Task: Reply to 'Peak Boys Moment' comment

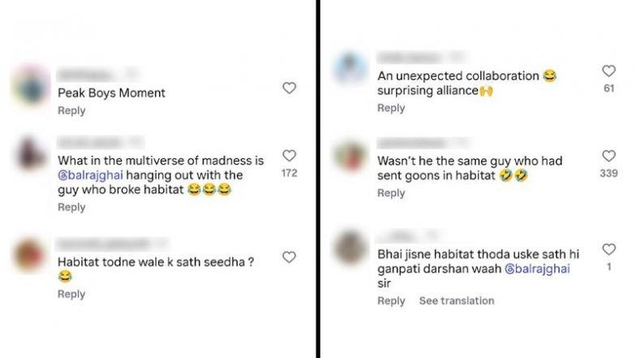Action: 71,110
